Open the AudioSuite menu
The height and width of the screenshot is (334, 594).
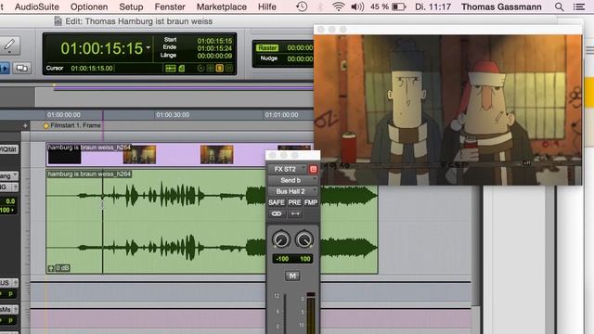pyautogui.click(x=37, y=6)
